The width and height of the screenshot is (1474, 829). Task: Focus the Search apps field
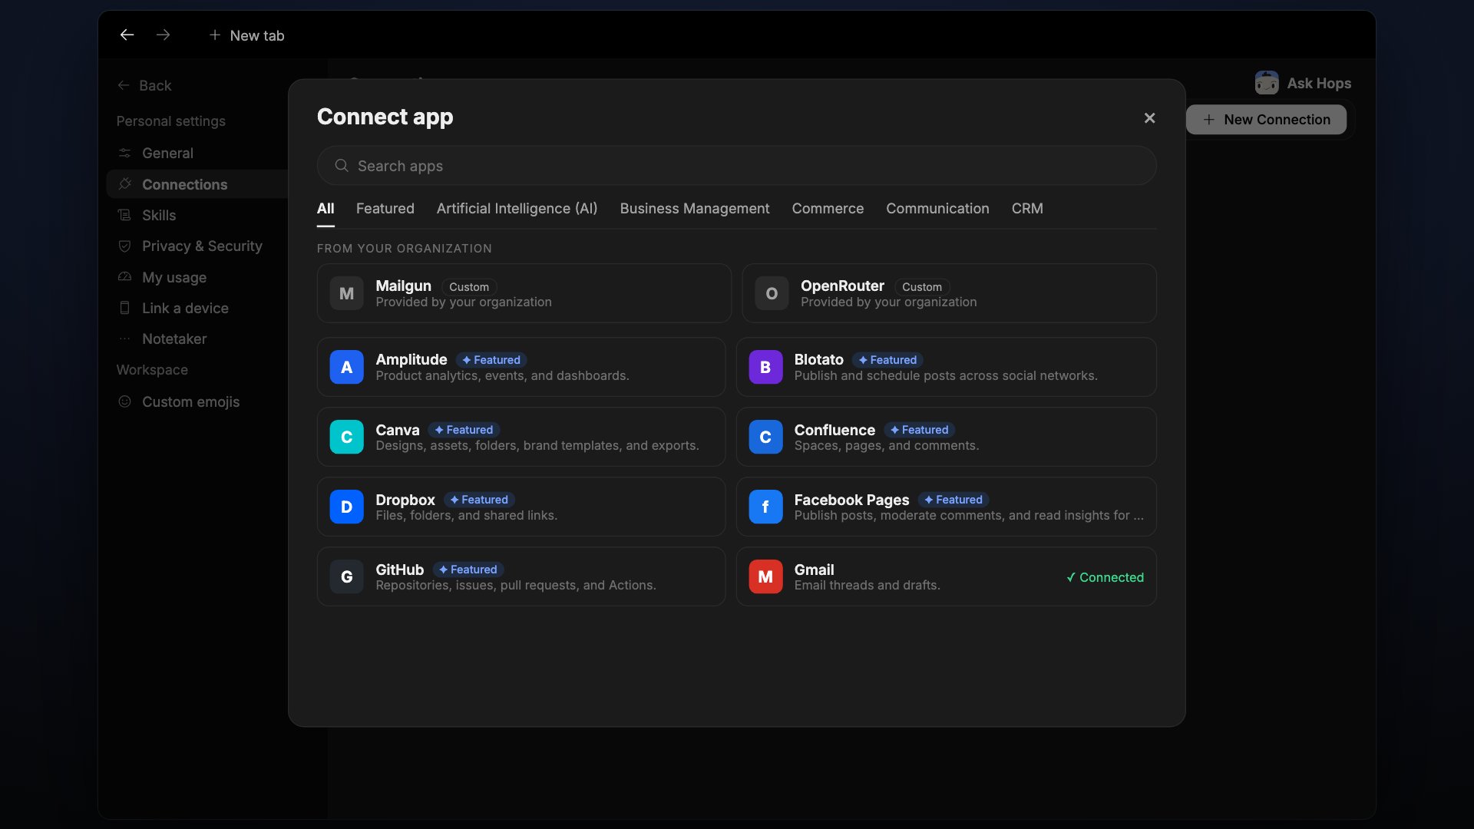click(x=736, y=166)
